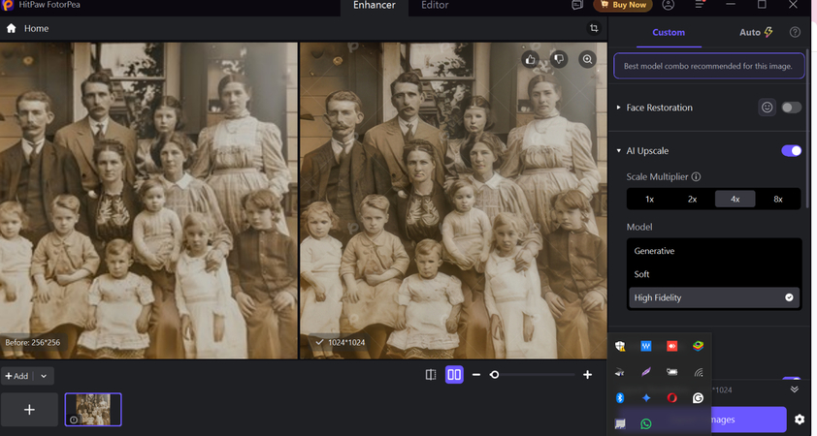Select the side-by-side compare view

click(x=454, y=375)
